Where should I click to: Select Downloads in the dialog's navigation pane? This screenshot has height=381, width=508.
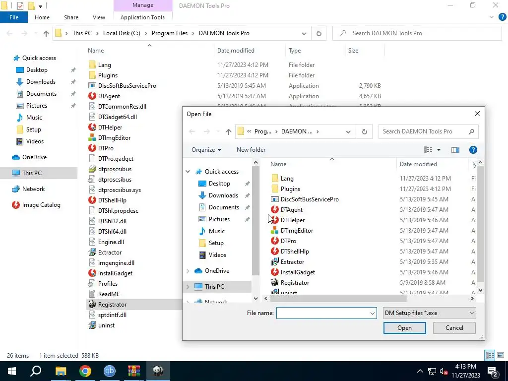223,195
